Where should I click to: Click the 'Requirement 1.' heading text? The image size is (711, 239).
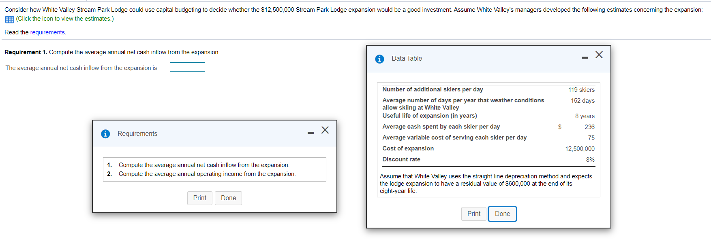26,52
